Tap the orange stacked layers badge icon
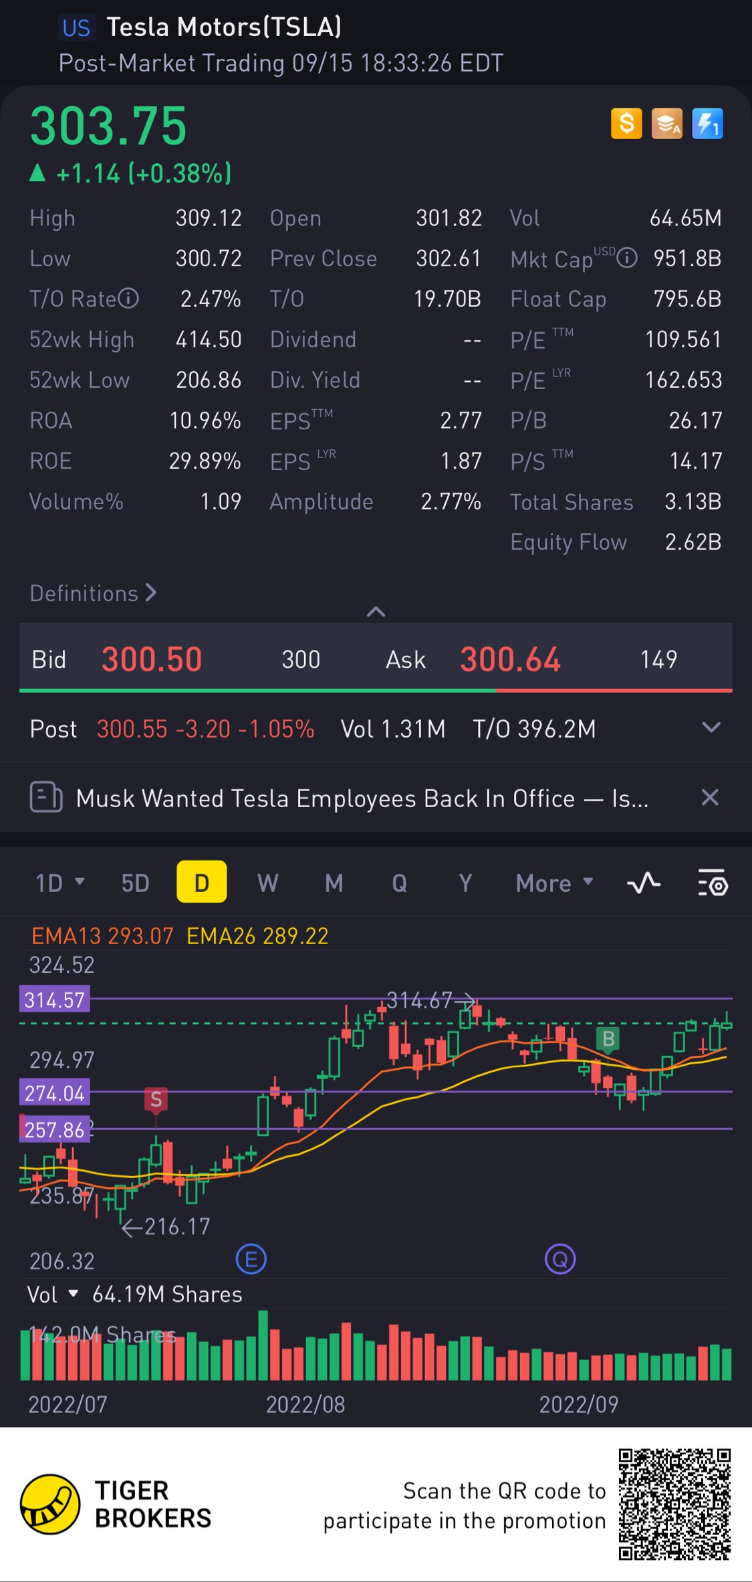The image size is (752, 1582). coord(667,124)
